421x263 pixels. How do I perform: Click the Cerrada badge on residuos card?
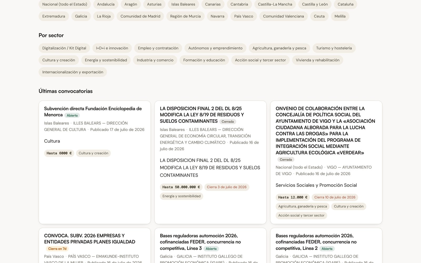[x=228, y=122]
